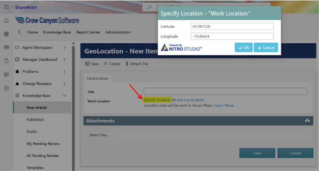
Task: Collapse the Knowledge Base section
Action: pyautogui.click(x=64, y=96)
